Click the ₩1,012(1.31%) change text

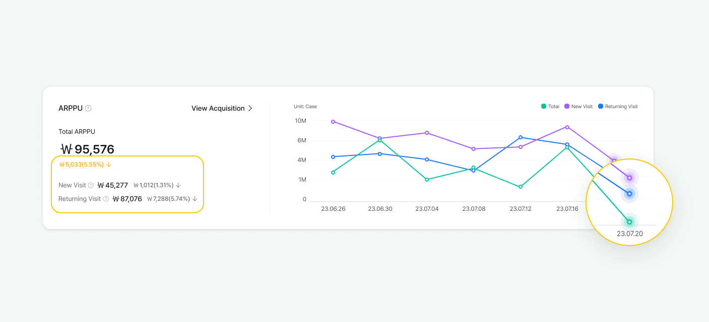coord(154,185)
